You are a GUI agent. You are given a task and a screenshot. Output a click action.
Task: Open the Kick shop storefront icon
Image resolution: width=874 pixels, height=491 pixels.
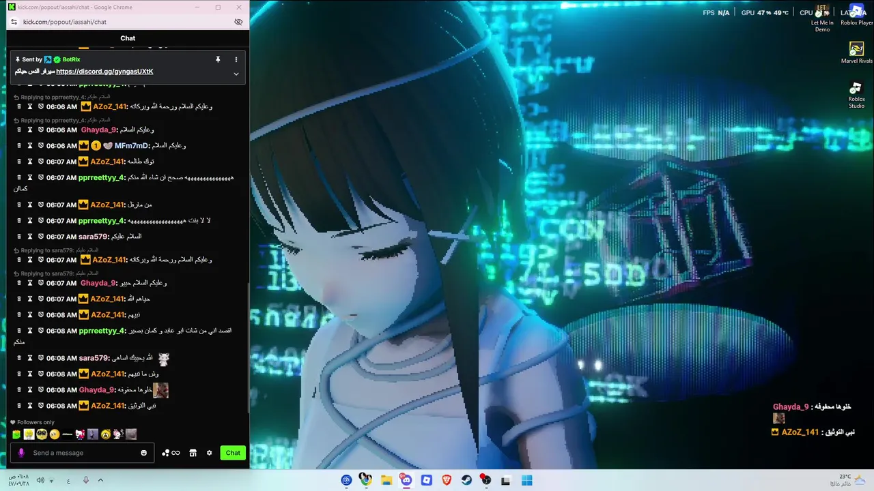coord(193,453)
